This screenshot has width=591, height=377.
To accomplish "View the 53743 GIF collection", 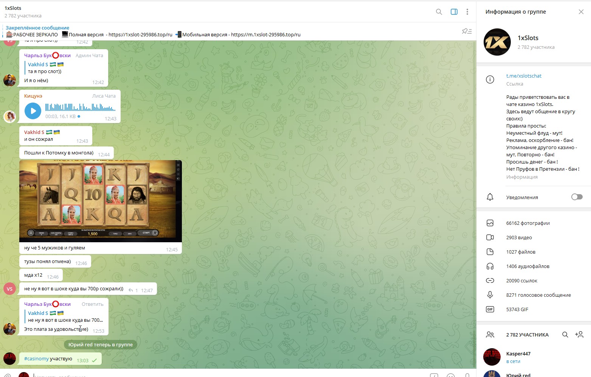I will tap(517, 309).
